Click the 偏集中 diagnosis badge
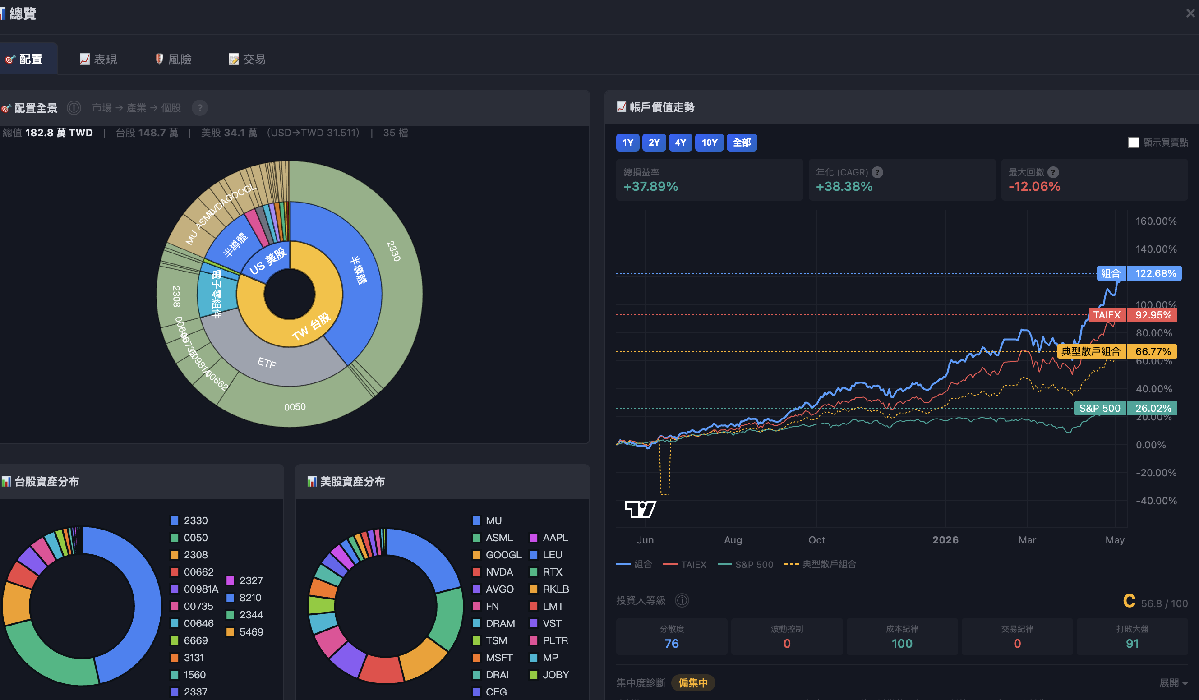Viewport: 1199px width, 700px height. (693, 683)
